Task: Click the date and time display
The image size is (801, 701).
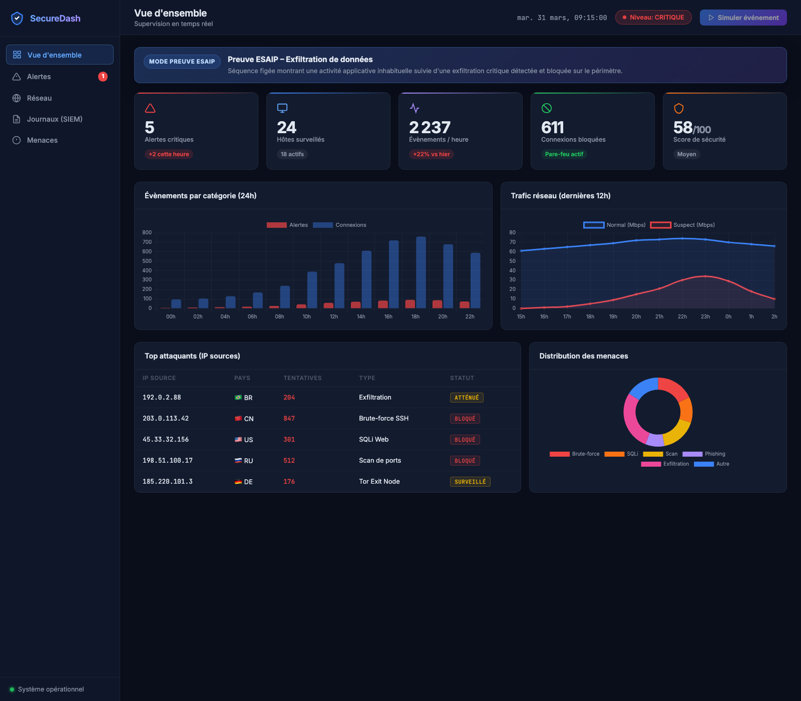Action: [562, 18]
